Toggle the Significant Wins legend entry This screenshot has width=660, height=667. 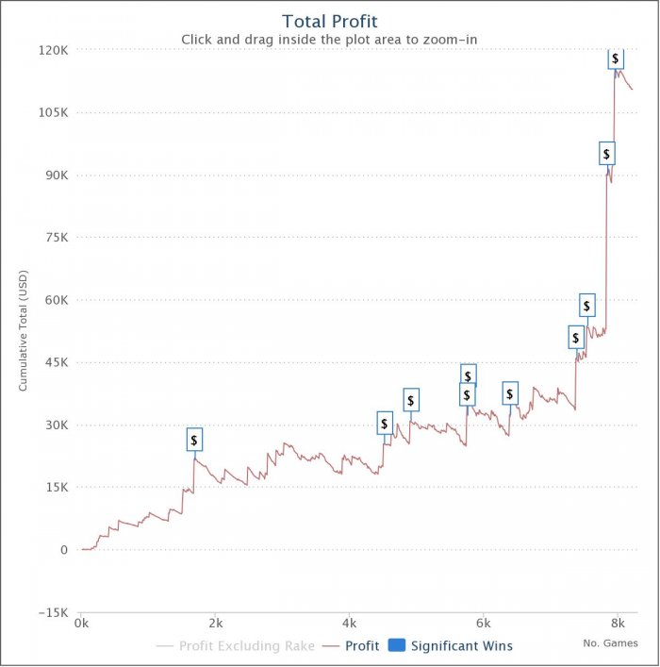tap(451, 645)
